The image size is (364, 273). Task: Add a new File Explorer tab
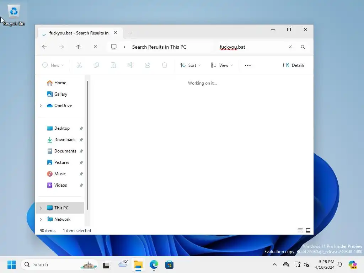tap(131, 33)
